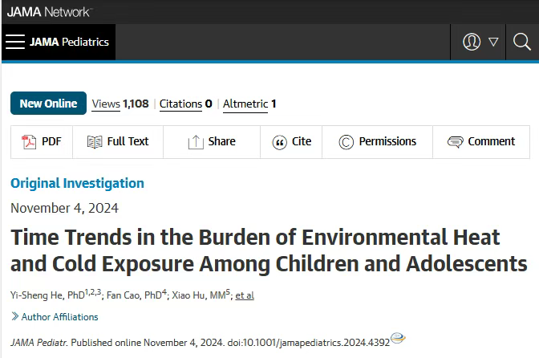Expand the Author Affiliations section

point(55,317)
